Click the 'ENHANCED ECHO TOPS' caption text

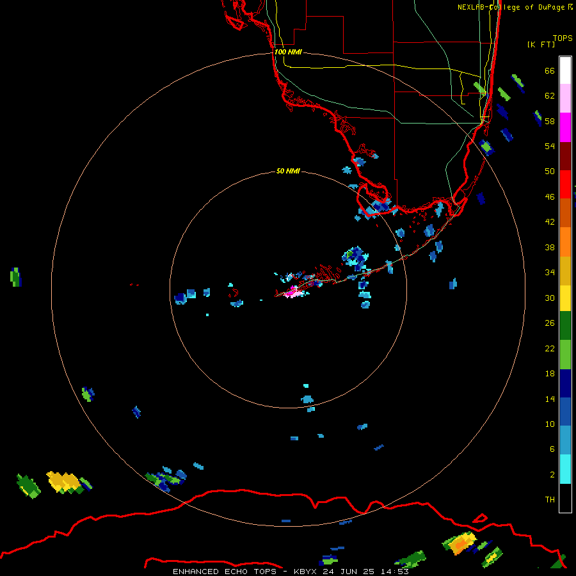coord(225,572)
